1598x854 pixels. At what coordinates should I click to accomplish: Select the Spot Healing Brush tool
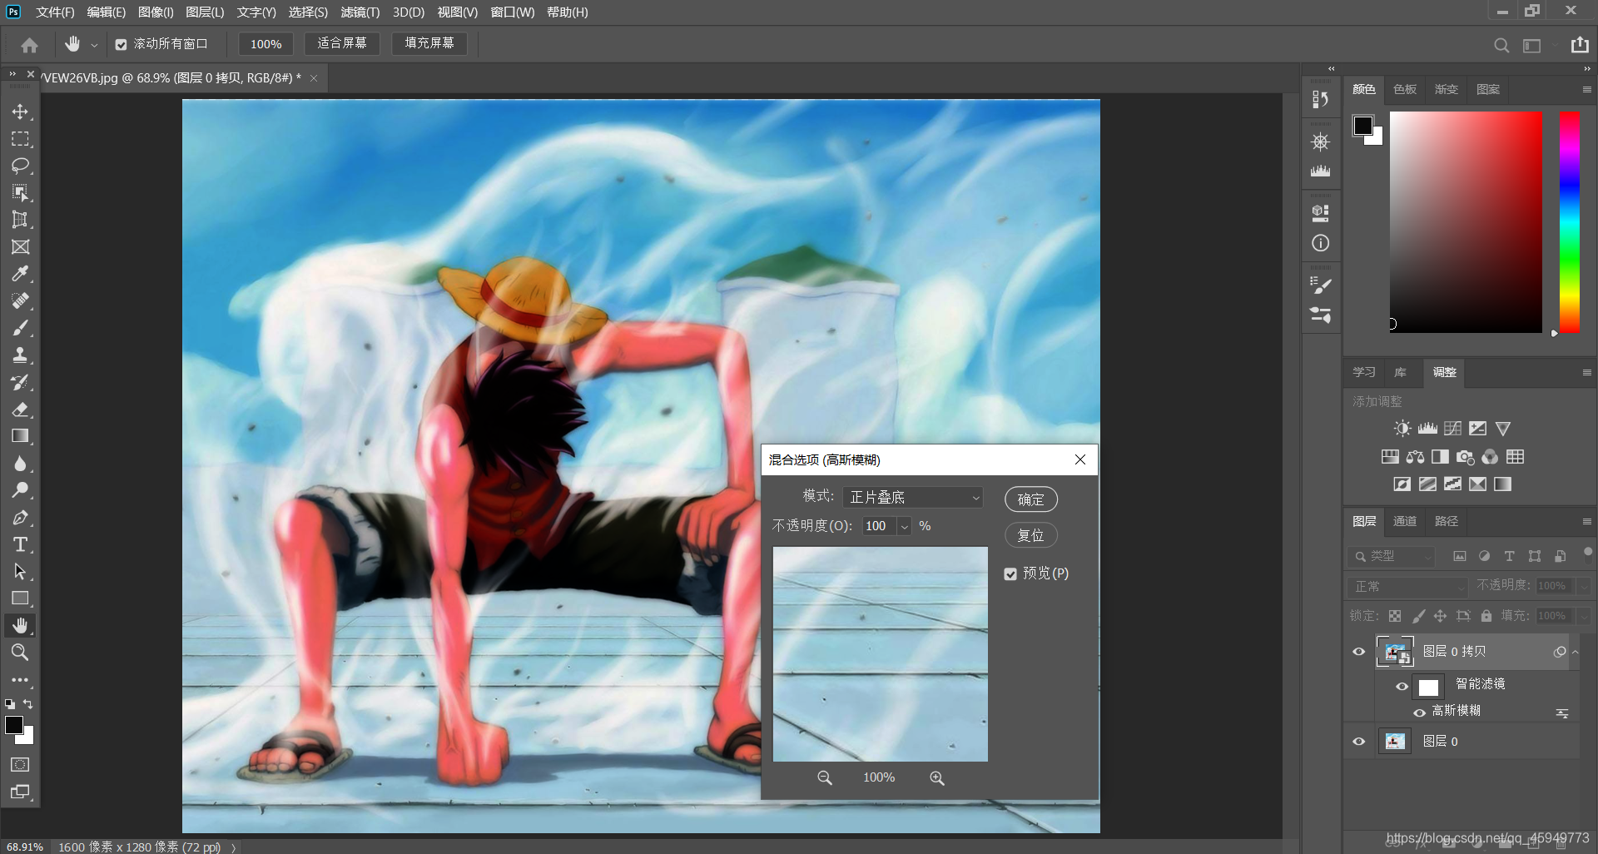click(20, 300)
